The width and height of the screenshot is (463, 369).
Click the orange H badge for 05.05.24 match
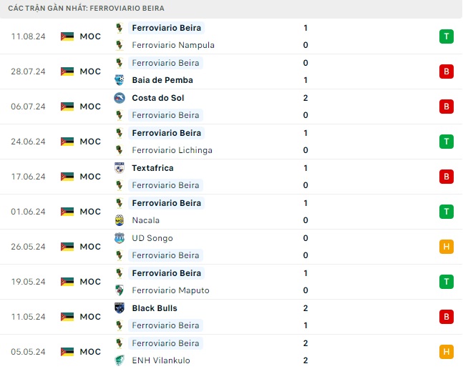pyautogui.click(x=447, y=352)
